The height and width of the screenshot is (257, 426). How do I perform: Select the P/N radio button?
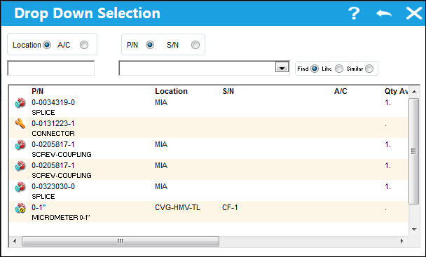[x=150, y=45]
